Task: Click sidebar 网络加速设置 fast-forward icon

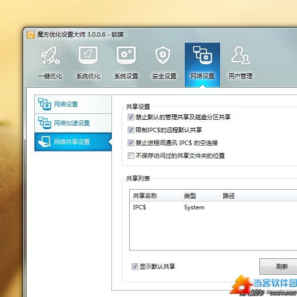Action: 45,123
